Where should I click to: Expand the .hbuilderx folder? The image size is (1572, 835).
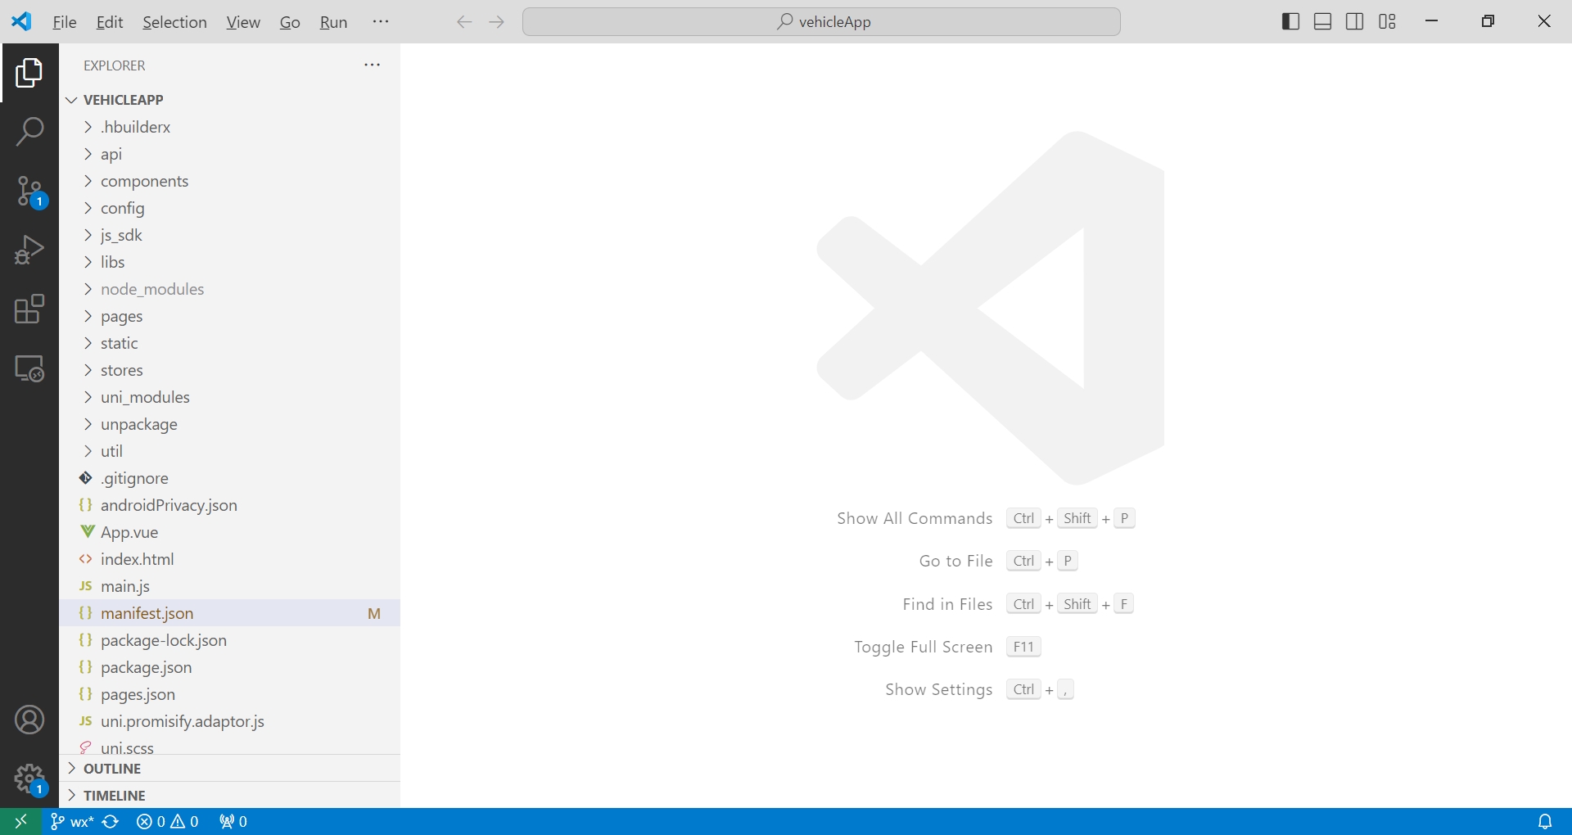(229, 127)
